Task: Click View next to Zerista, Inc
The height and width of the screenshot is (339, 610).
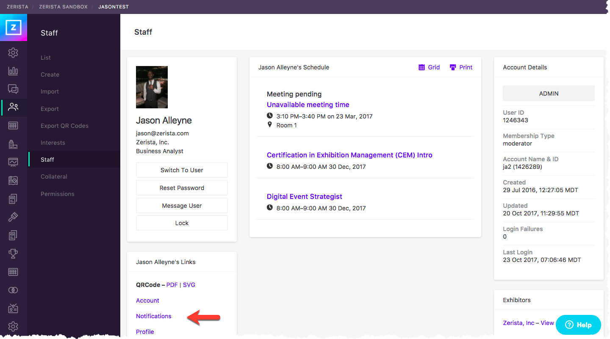Action: pos(547,323)
